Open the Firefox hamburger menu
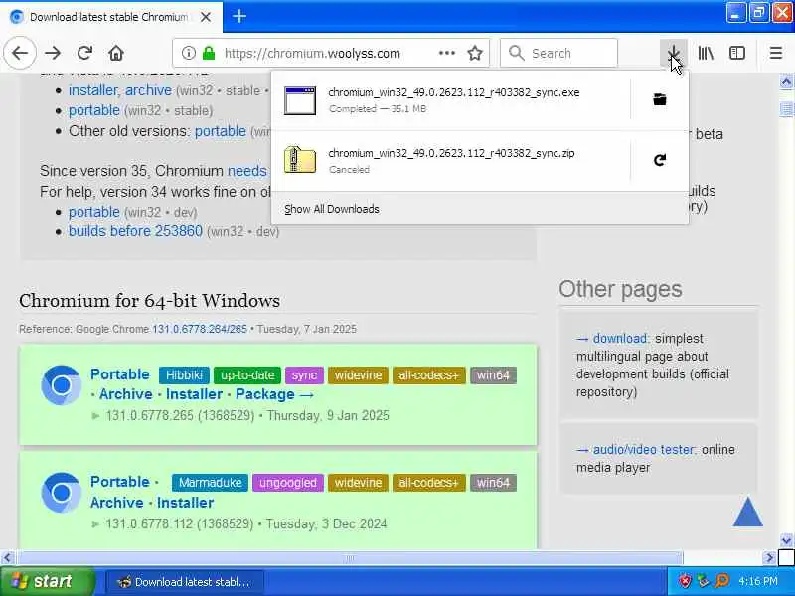The image size is (795, 596). [775, 53]
